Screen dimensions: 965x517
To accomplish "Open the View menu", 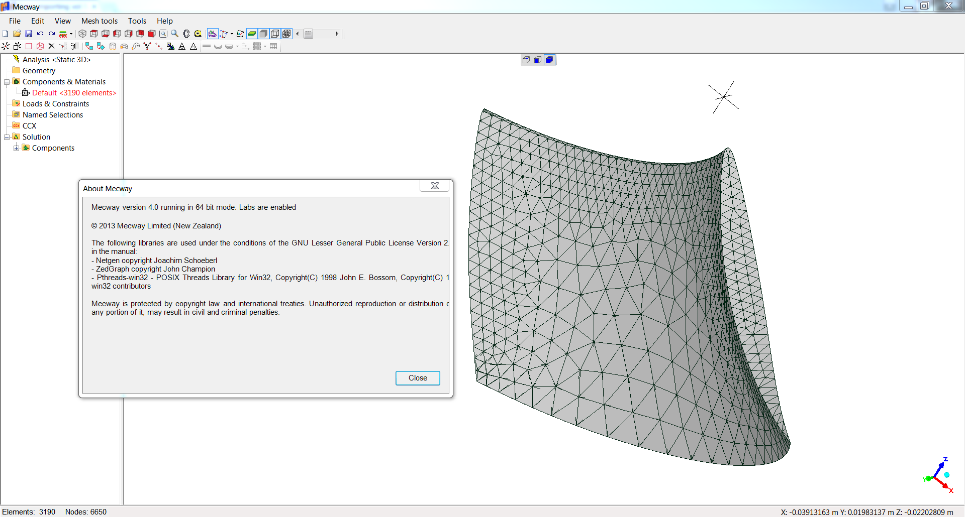I will [x=63, y=21].
